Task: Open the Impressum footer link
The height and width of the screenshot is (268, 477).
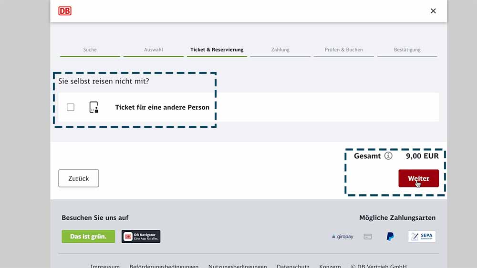Action: [x=105, y=266]
